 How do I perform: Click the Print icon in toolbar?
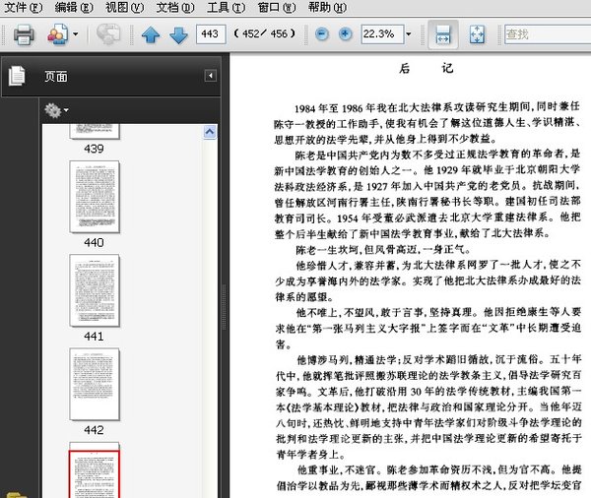point(24,35)
